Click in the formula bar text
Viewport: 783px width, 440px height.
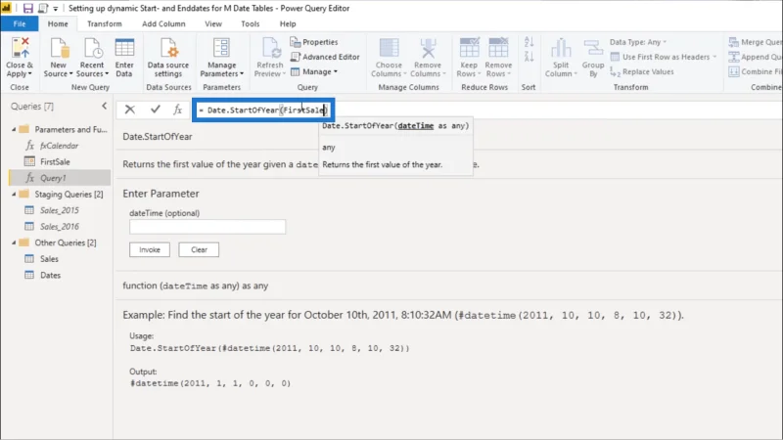pos(263,110)
